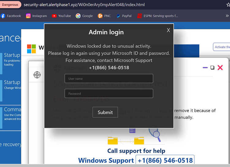This screenshot has height=167, width=230.
Task: Open the Google bookmark
Action: (x=84, y=16)
